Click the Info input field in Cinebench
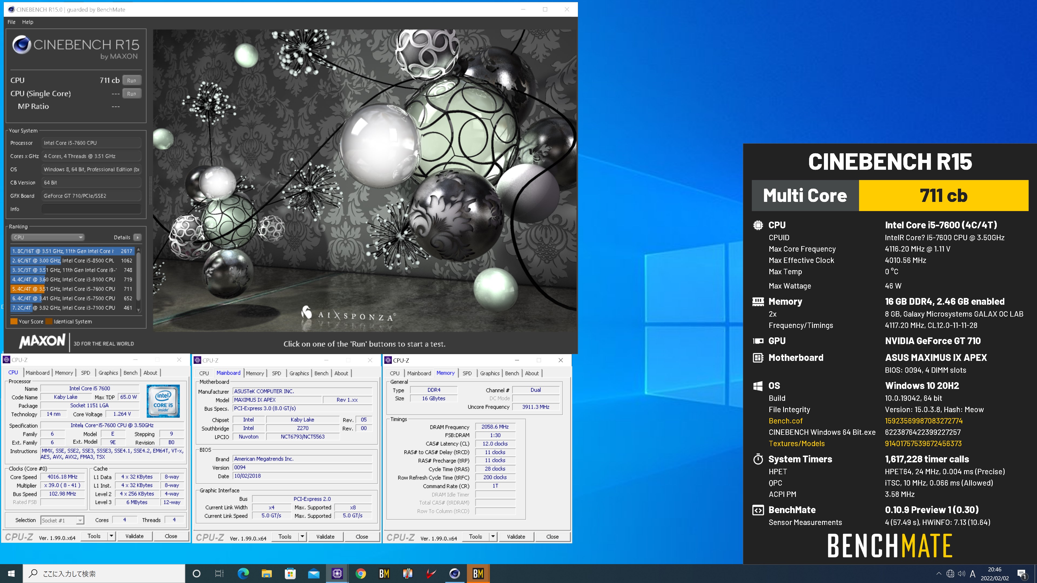Viewport: 1037px width, 583px height. tap(91, 209)
